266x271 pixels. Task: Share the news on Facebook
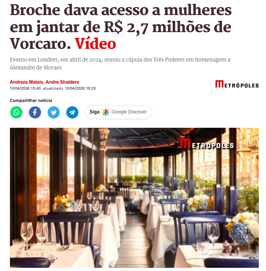click(35, 112)
